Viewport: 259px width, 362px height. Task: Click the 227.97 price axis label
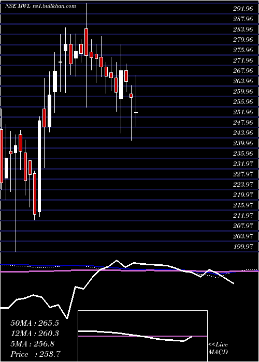pos(243,174)
